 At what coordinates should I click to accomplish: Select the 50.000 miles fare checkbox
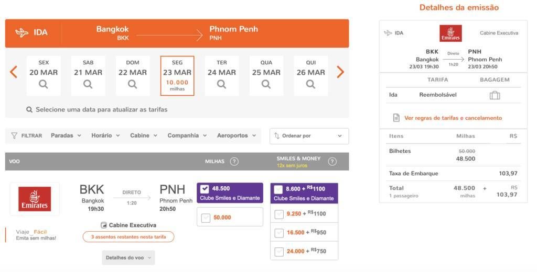[206, 218]
